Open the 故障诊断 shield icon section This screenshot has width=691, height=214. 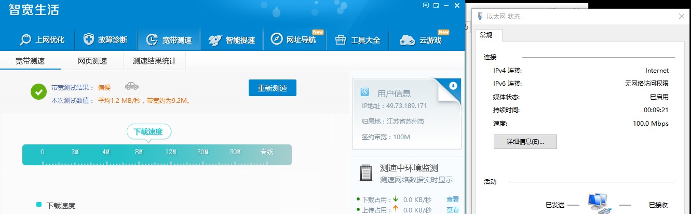click(105, 40)
